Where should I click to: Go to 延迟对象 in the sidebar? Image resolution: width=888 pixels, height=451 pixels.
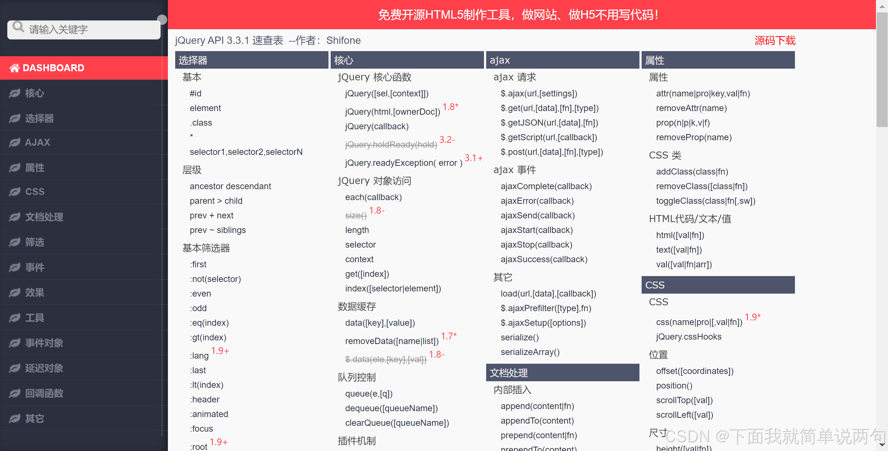coord(44,368)
